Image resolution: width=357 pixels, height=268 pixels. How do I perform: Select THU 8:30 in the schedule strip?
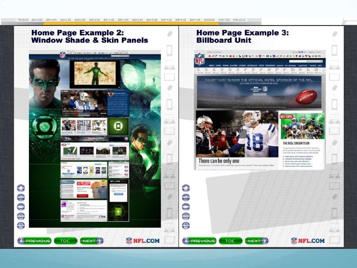point(23,20)
